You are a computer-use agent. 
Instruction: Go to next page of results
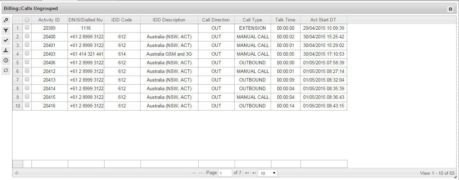pyautogui.click(x=247, y=173)
